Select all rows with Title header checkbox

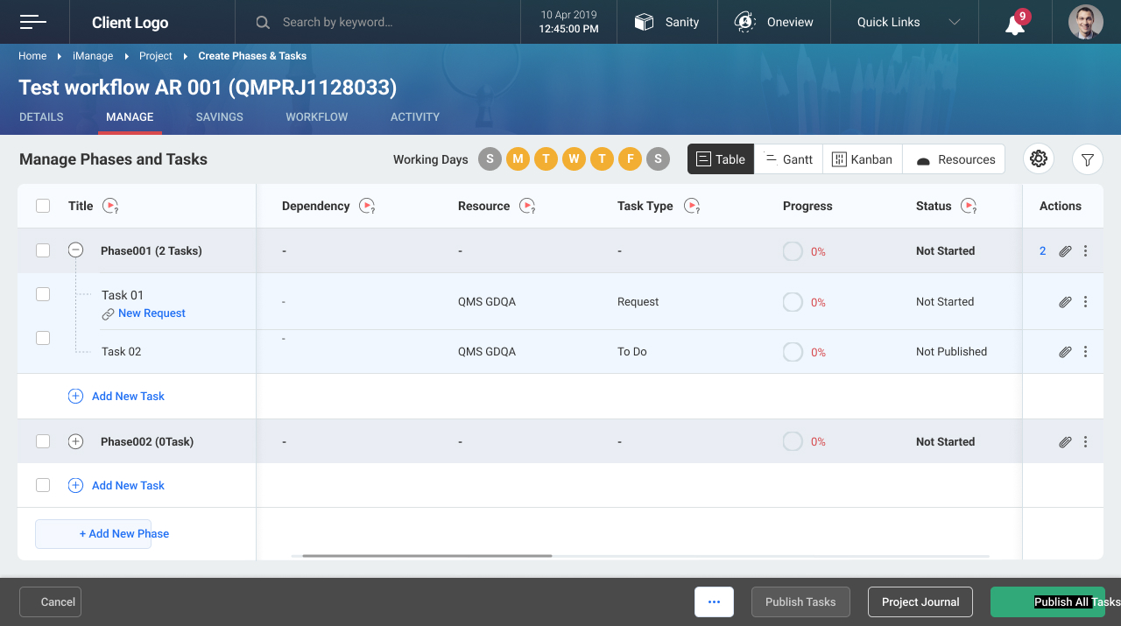43,206
